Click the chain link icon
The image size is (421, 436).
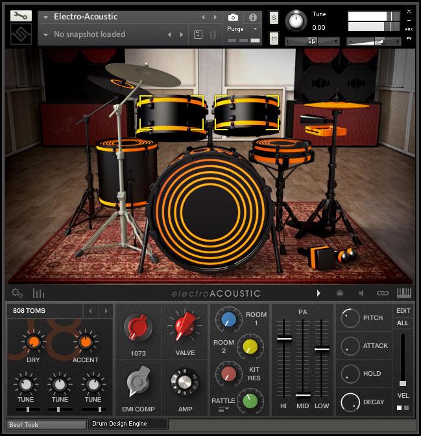tap(383, 293)
